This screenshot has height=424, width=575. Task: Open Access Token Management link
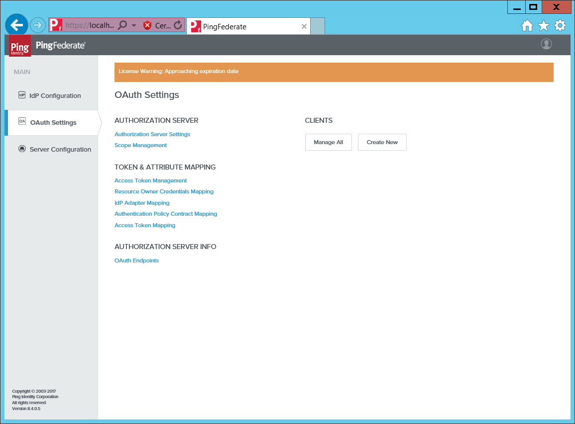[151, 180]
